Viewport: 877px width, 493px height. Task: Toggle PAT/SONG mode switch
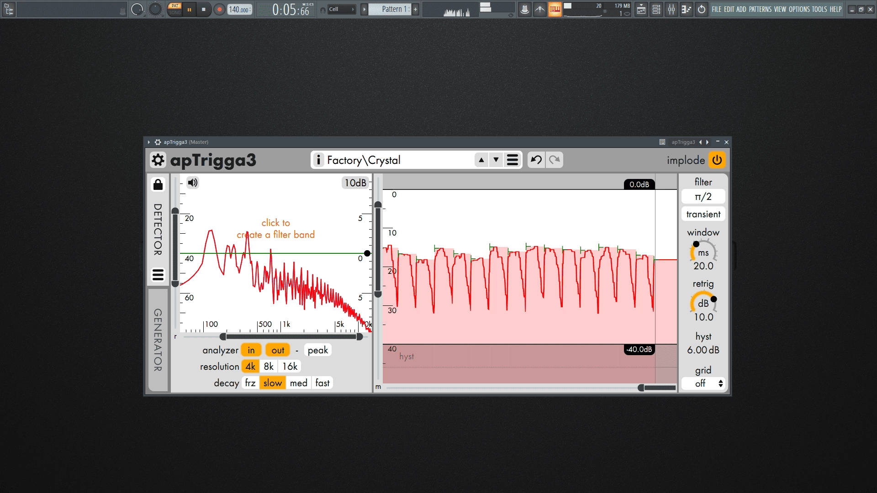[x=175, y=9]
